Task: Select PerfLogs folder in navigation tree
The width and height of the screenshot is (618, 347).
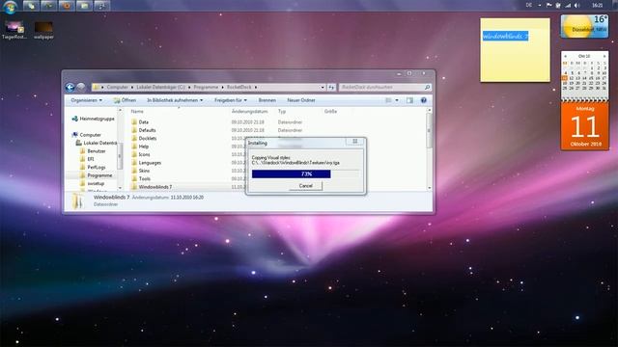Action: click(97, 167)
